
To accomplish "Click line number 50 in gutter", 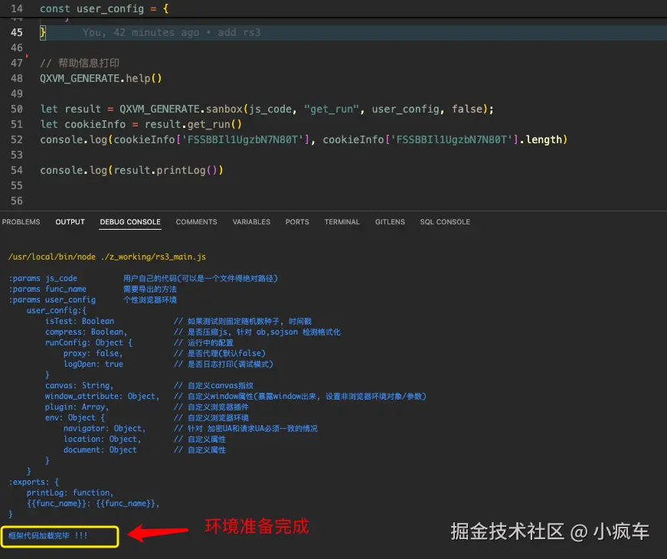I will click(17, 109).
